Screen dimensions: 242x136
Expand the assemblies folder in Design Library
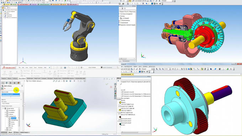click(5, 113)
